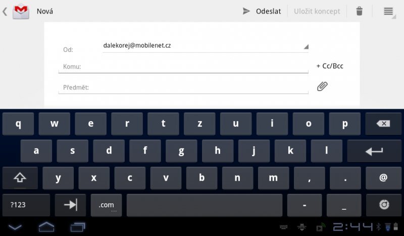Toggle the shift key
The height and width of the screenshot is (236, 404).
[20, 178]
